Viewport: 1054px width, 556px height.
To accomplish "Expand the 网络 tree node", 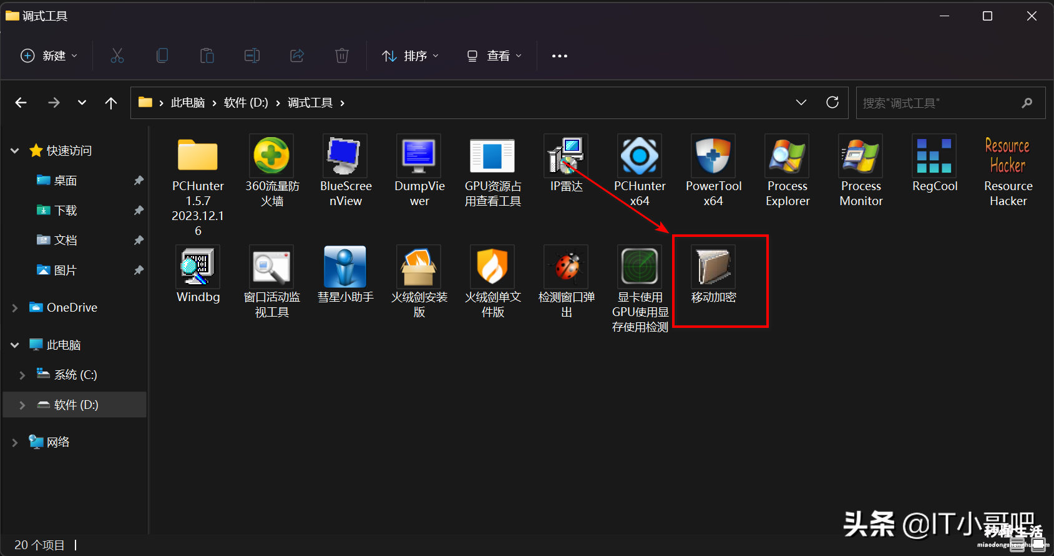I will point(15,443).
